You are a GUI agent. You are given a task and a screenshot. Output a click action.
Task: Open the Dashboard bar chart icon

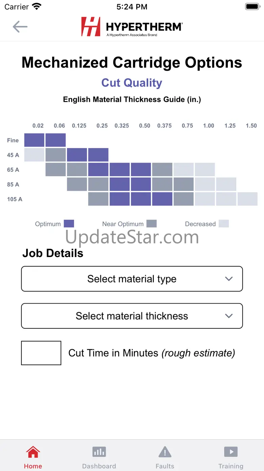[x=99, y=452]
